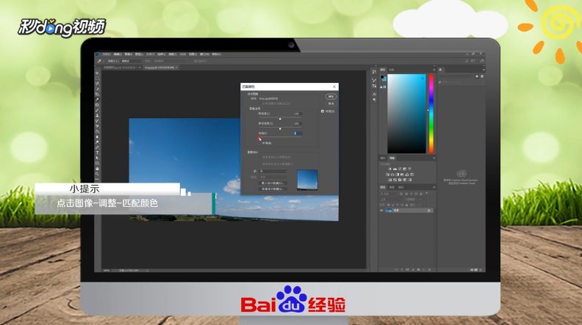Enable the Neutralize checkbox

pos(259,143)
